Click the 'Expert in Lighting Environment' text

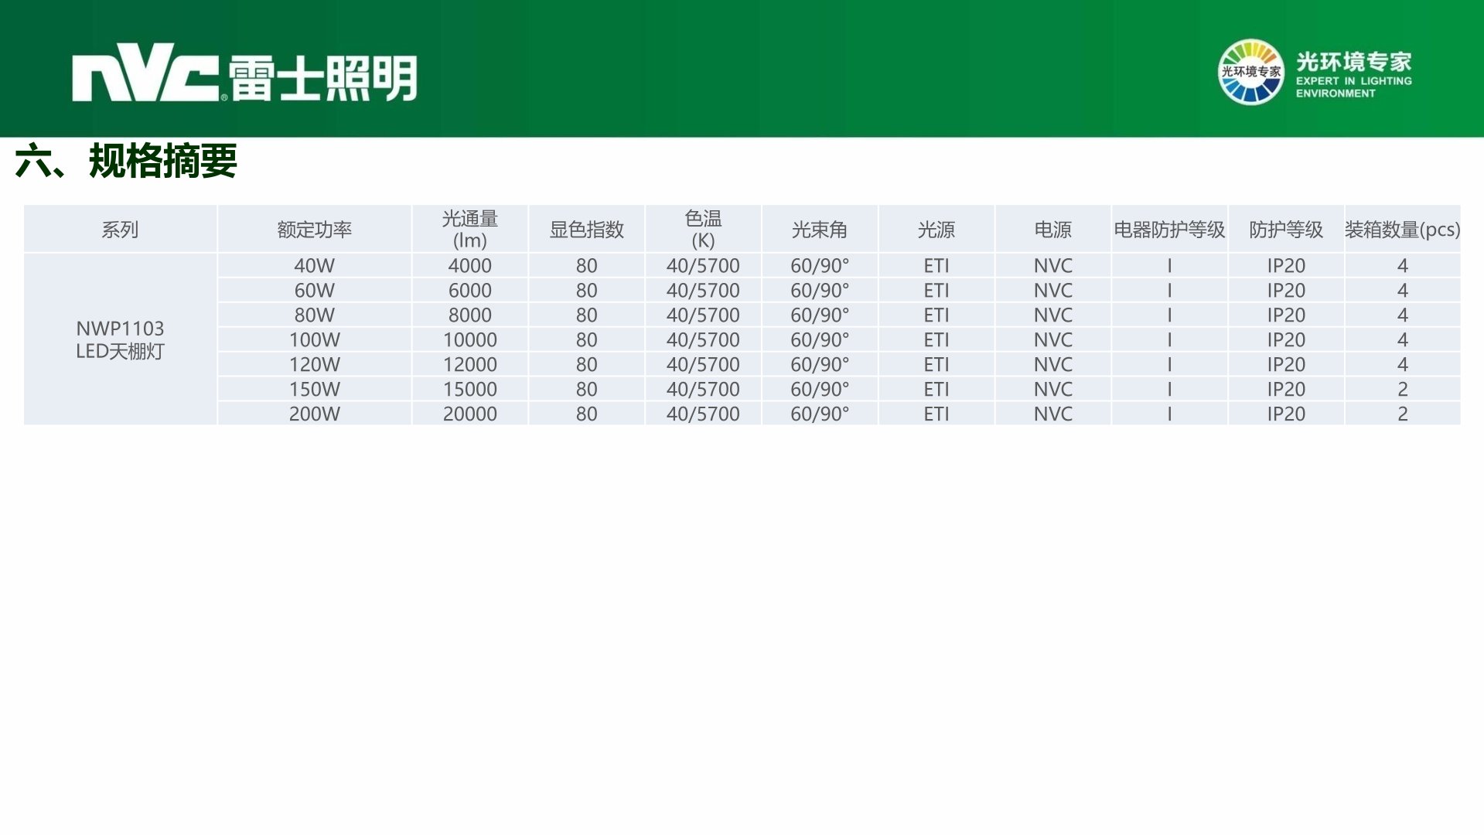pyautogui.click(x=1353, y=87)
